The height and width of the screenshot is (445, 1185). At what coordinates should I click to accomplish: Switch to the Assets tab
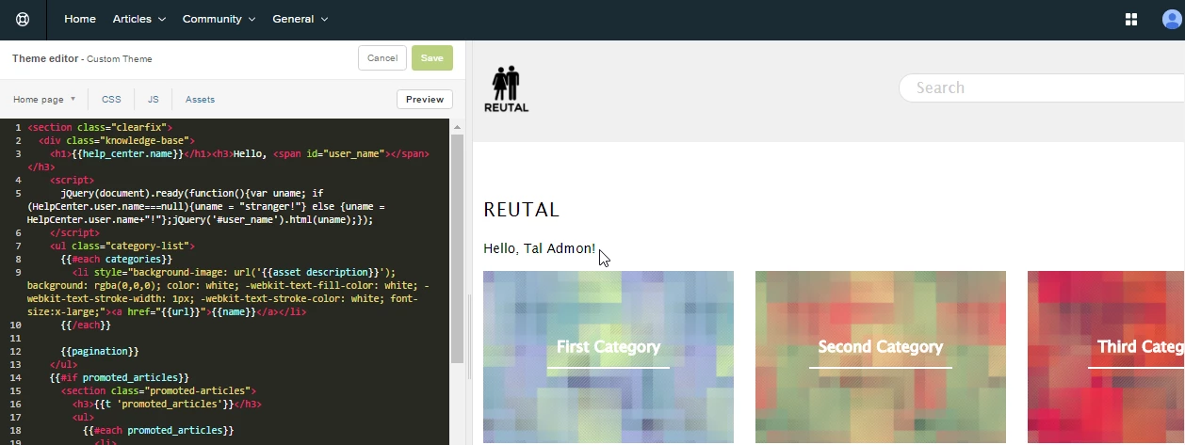200,99
